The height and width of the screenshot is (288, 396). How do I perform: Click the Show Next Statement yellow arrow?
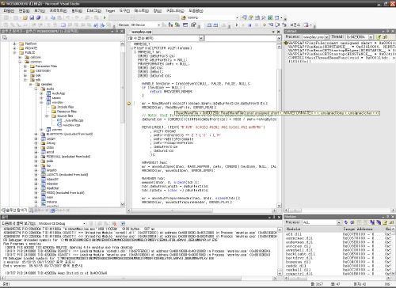click(265, 25)
